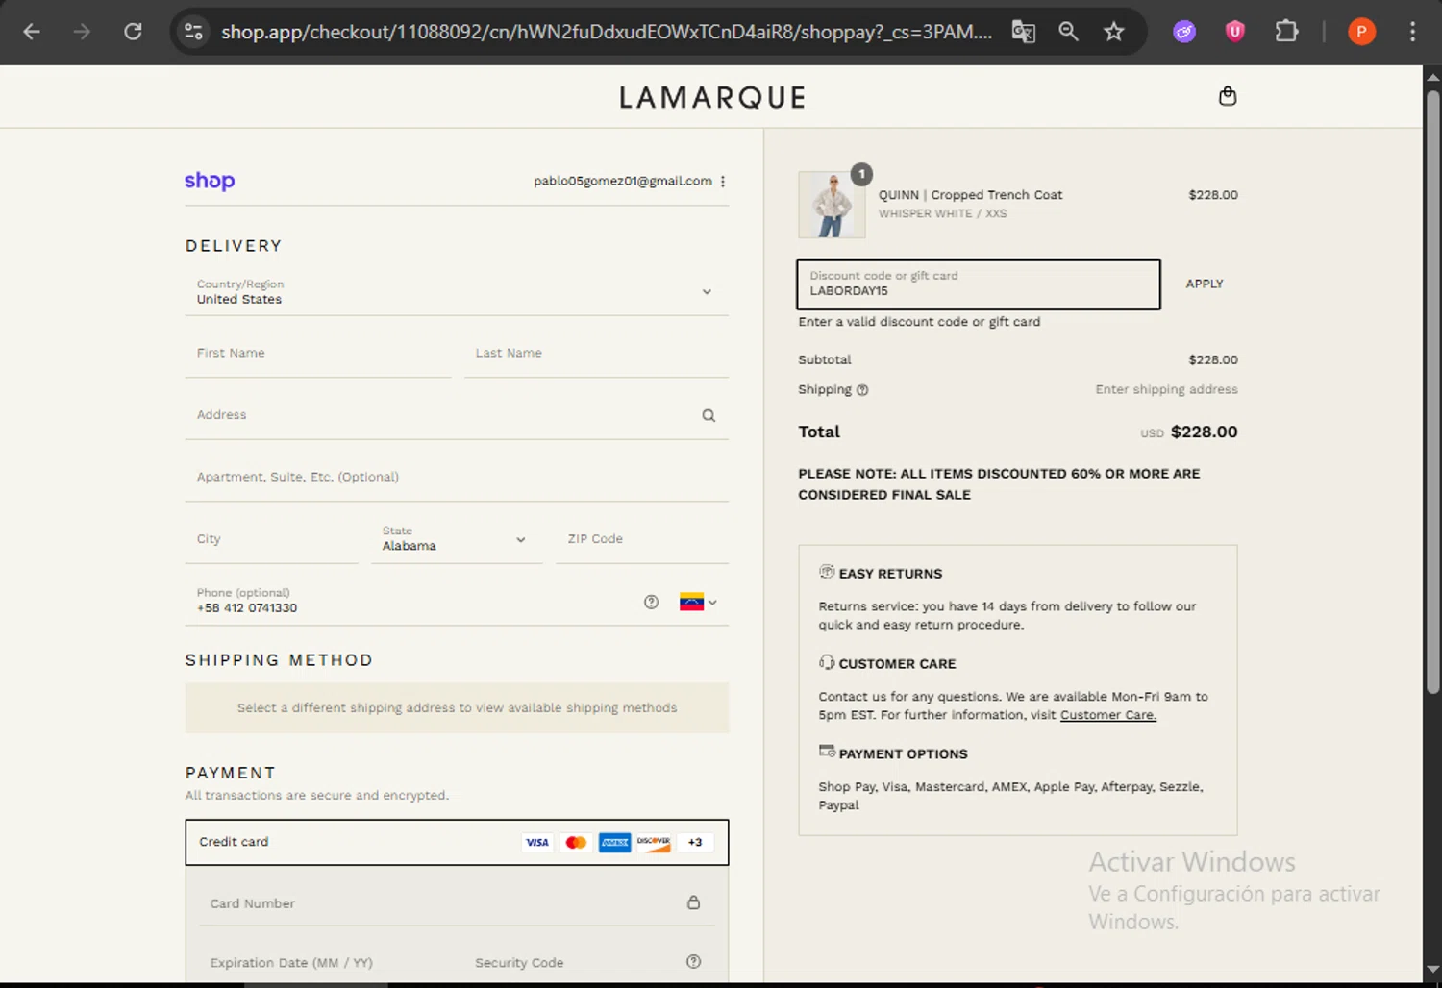
Task: Click the Shop logo
Action: click(210, 181)
